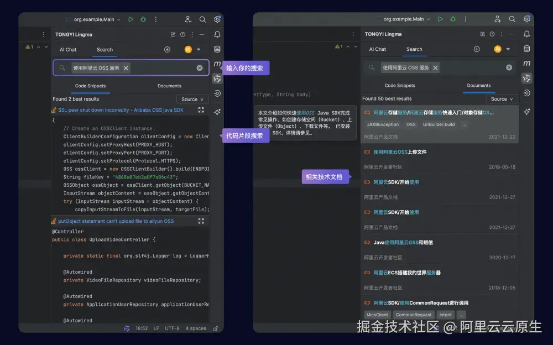Start debug in left window toolbar
Image resolution: width=553 pixels, height=345 pixels.
tap(143, 19)
